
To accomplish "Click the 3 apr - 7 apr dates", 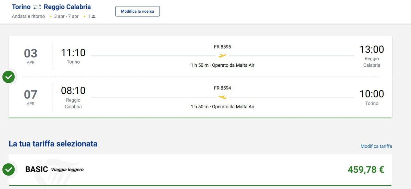I will (66, 16).
